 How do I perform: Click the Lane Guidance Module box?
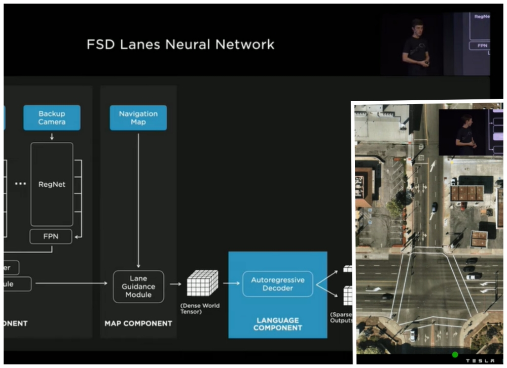coord(138,287)
